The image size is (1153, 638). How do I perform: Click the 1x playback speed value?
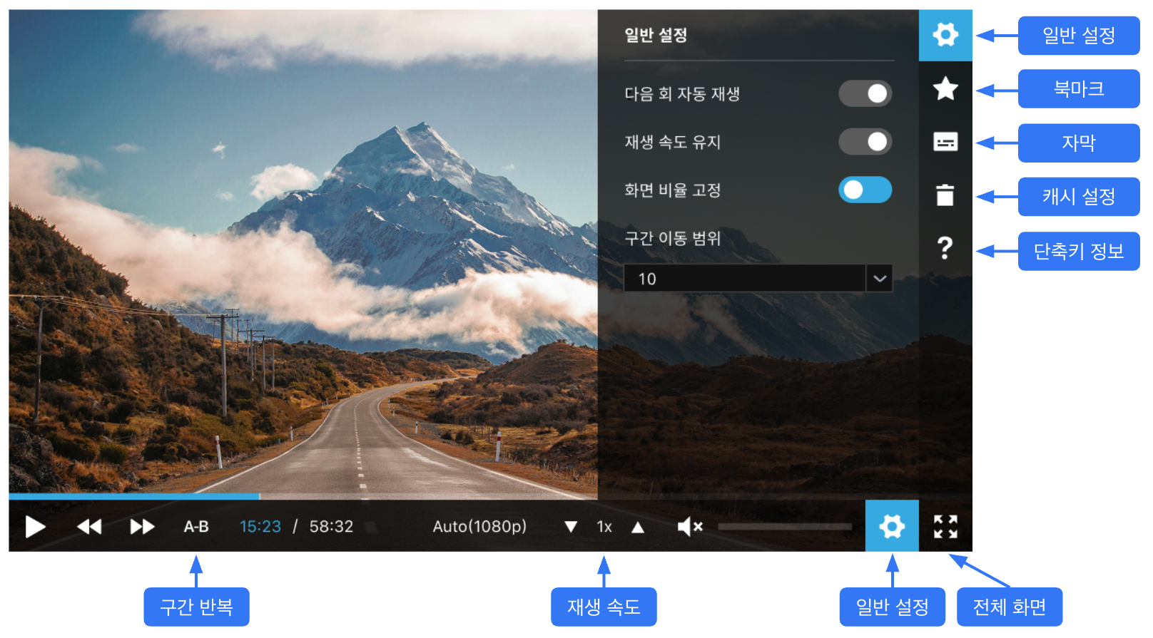pyautogui.click(x=604, y=527)
